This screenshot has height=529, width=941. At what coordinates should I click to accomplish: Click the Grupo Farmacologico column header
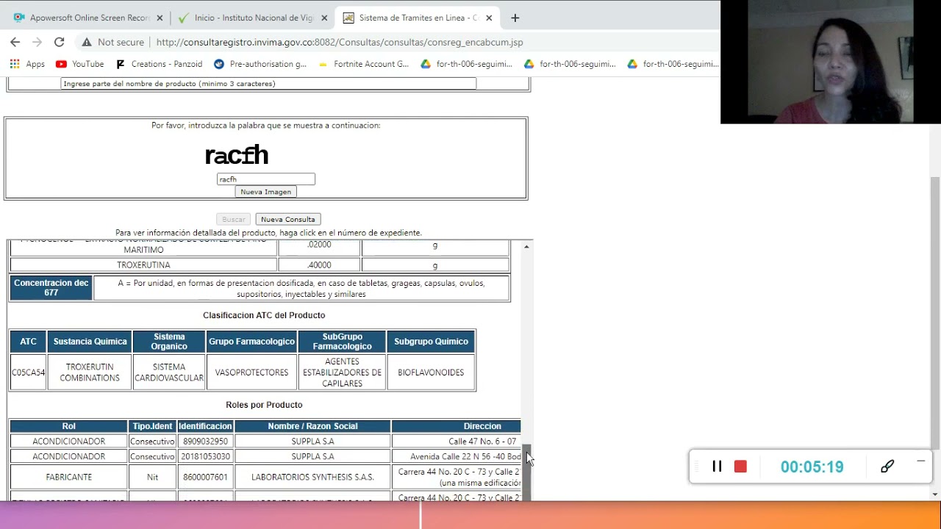[x=251, y=342]
